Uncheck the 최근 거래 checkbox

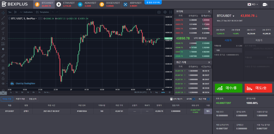[x=208, y=99]
